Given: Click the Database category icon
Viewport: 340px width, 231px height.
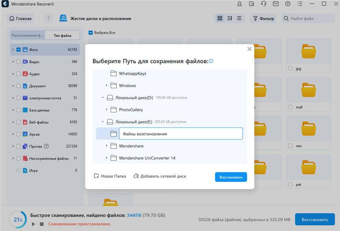Looking at the screenshot, I should (25, 110).
